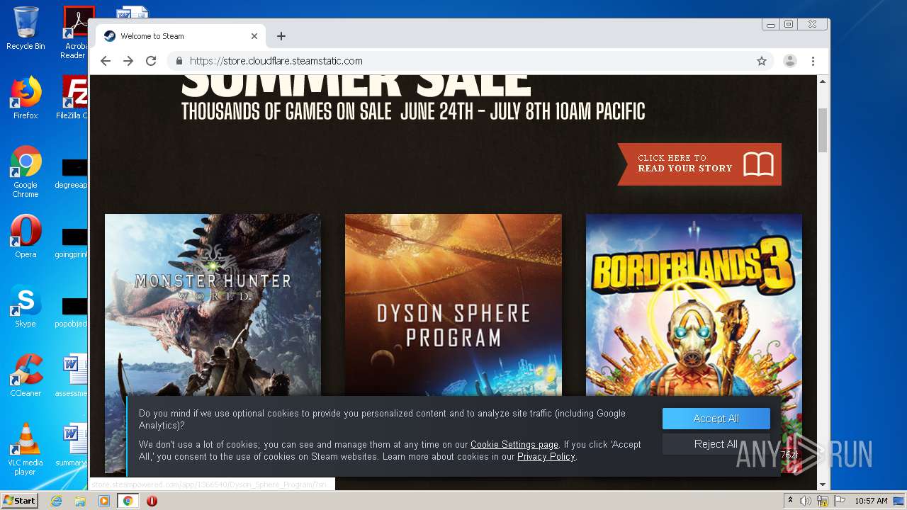Open the Dyson Sphere Program game card

[453, 305]
